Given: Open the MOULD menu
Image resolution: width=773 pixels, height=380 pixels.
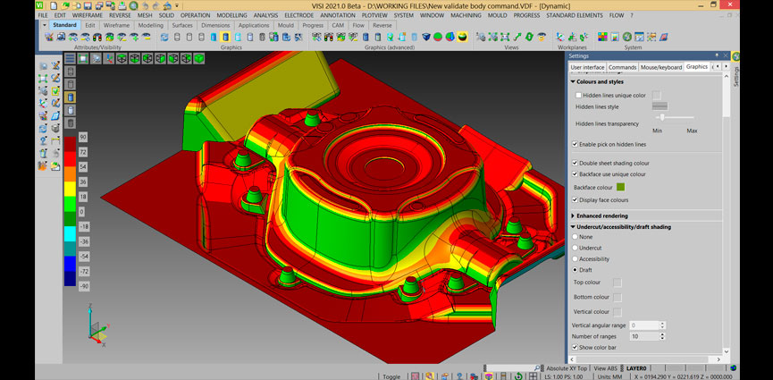Looking at the screenshot, I should pos(498,15).
